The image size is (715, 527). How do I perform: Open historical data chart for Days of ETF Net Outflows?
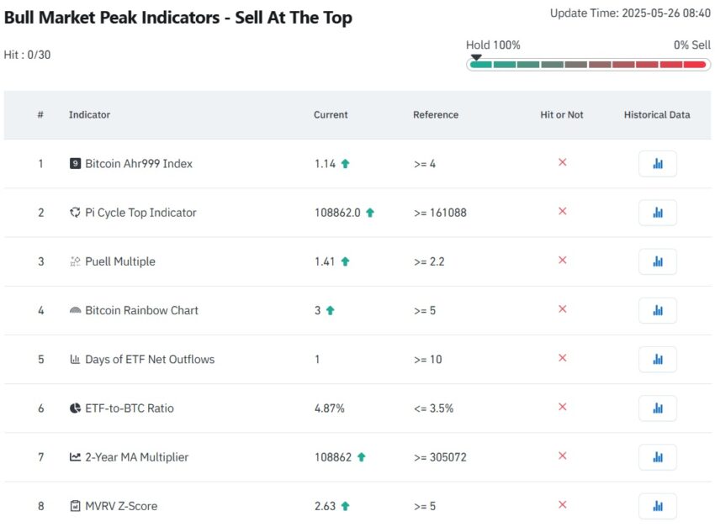pyautogui.click(x=658, y=360)
